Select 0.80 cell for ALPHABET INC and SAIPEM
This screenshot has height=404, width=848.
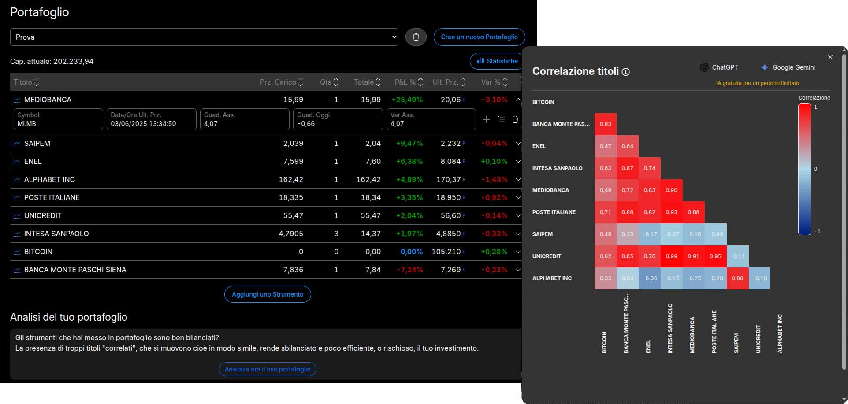click(737, 278)
